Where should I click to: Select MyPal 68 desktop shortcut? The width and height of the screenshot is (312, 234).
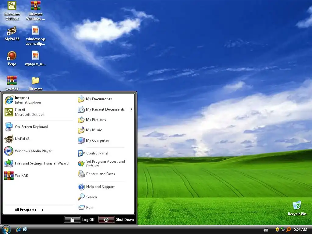[12, 34]
